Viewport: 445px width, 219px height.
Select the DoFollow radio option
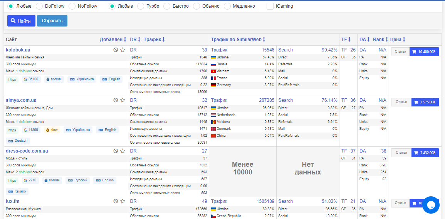click(39, 6)
